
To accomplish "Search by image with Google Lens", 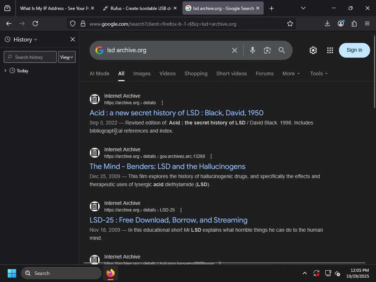I will 267,50.
